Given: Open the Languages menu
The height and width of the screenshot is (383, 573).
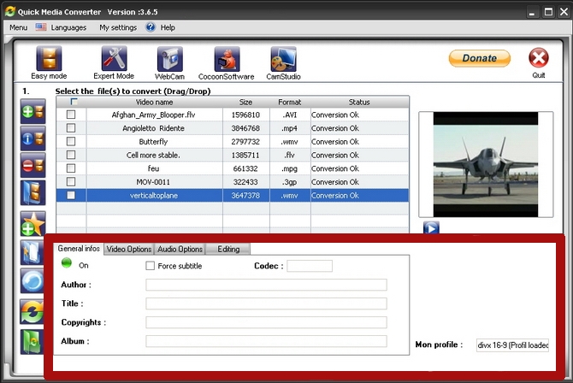Looking at the screenshot, I should coord(68,27).
